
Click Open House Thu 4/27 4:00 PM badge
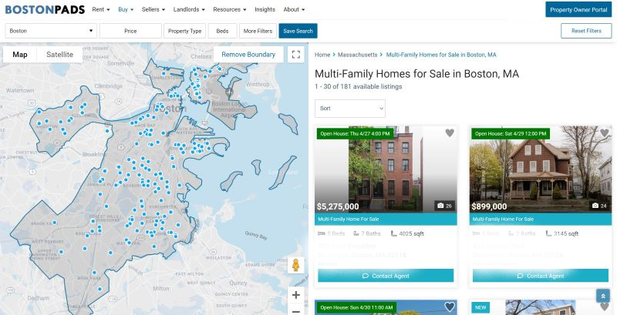click(355, 133)
